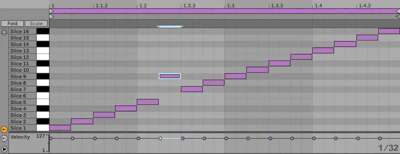Select the MIDI note on Slice 4 row
This screenshot has width=400, height=154.
(126, 108)
